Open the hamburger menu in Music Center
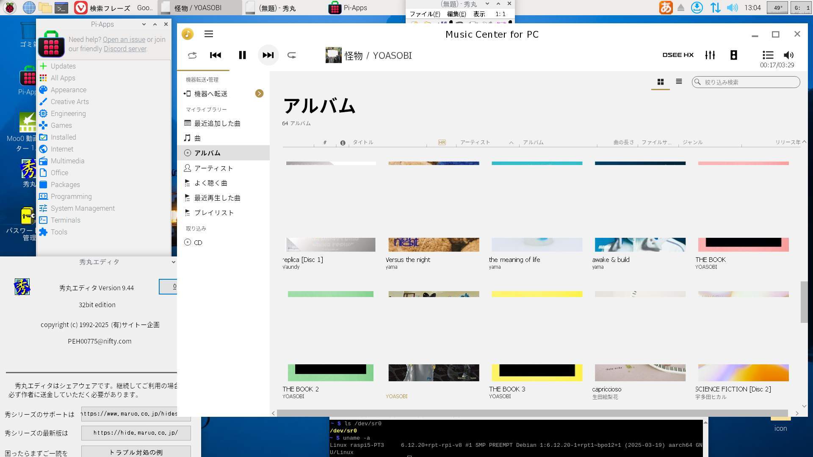This screenshot has height=457, width=813. tap(209, 34)
